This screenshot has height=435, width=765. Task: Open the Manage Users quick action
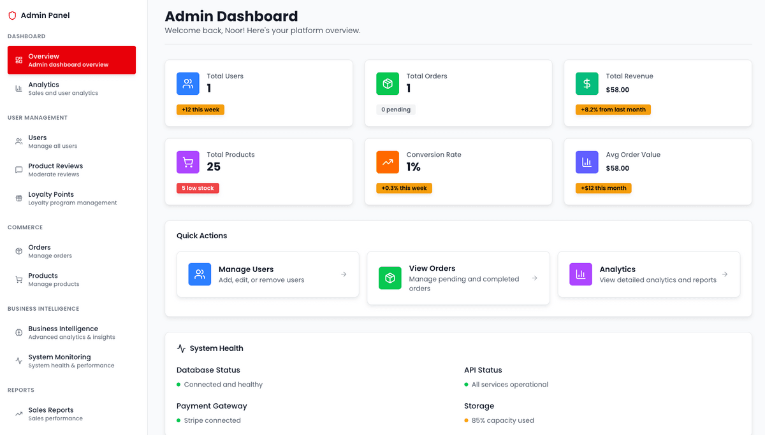coord(268,275)
